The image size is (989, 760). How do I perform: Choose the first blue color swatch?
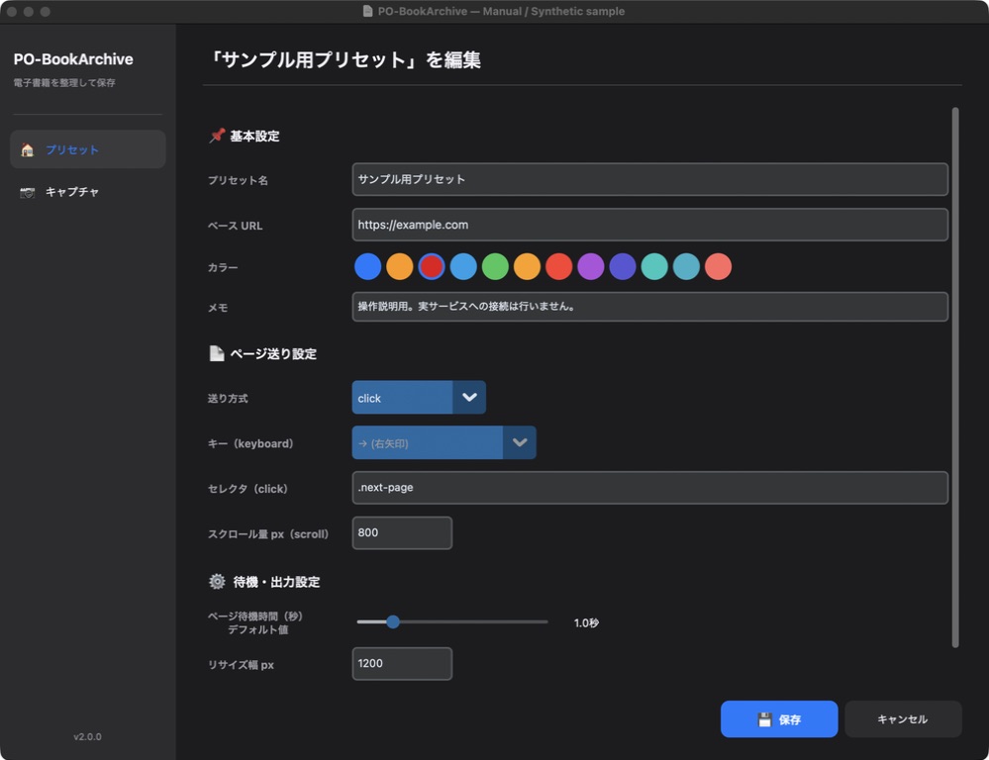(367, 266)
